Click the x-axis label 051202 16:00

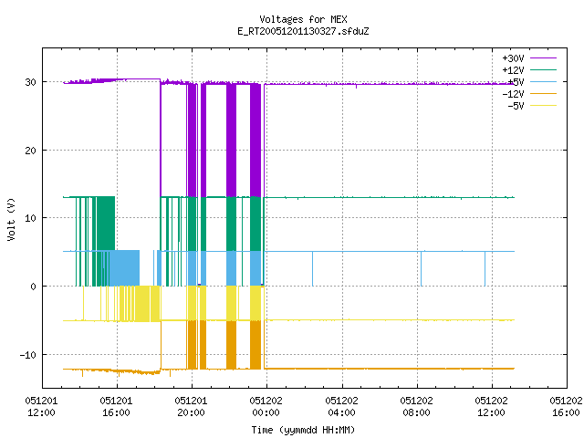pyautogui.click(x=566, y=407)
